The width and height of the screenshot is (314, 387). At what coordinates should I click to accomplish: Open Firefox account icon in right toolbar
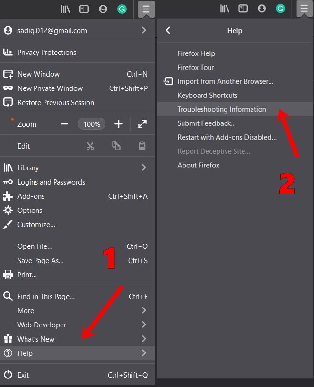tap(262, 9)
